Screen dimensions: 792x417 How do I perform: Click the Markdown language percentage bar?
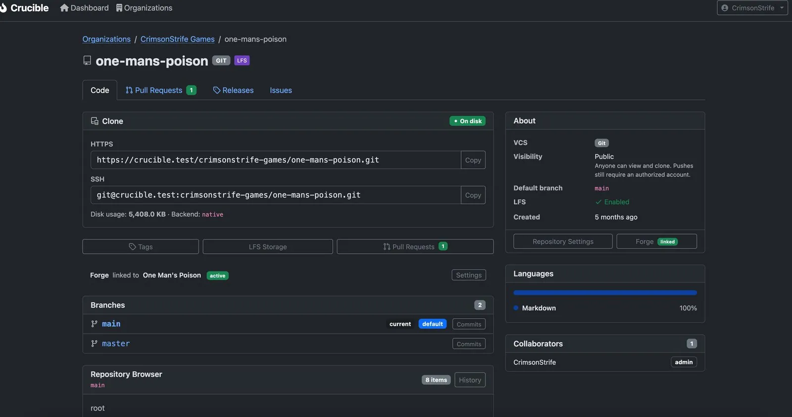point(605,293)
